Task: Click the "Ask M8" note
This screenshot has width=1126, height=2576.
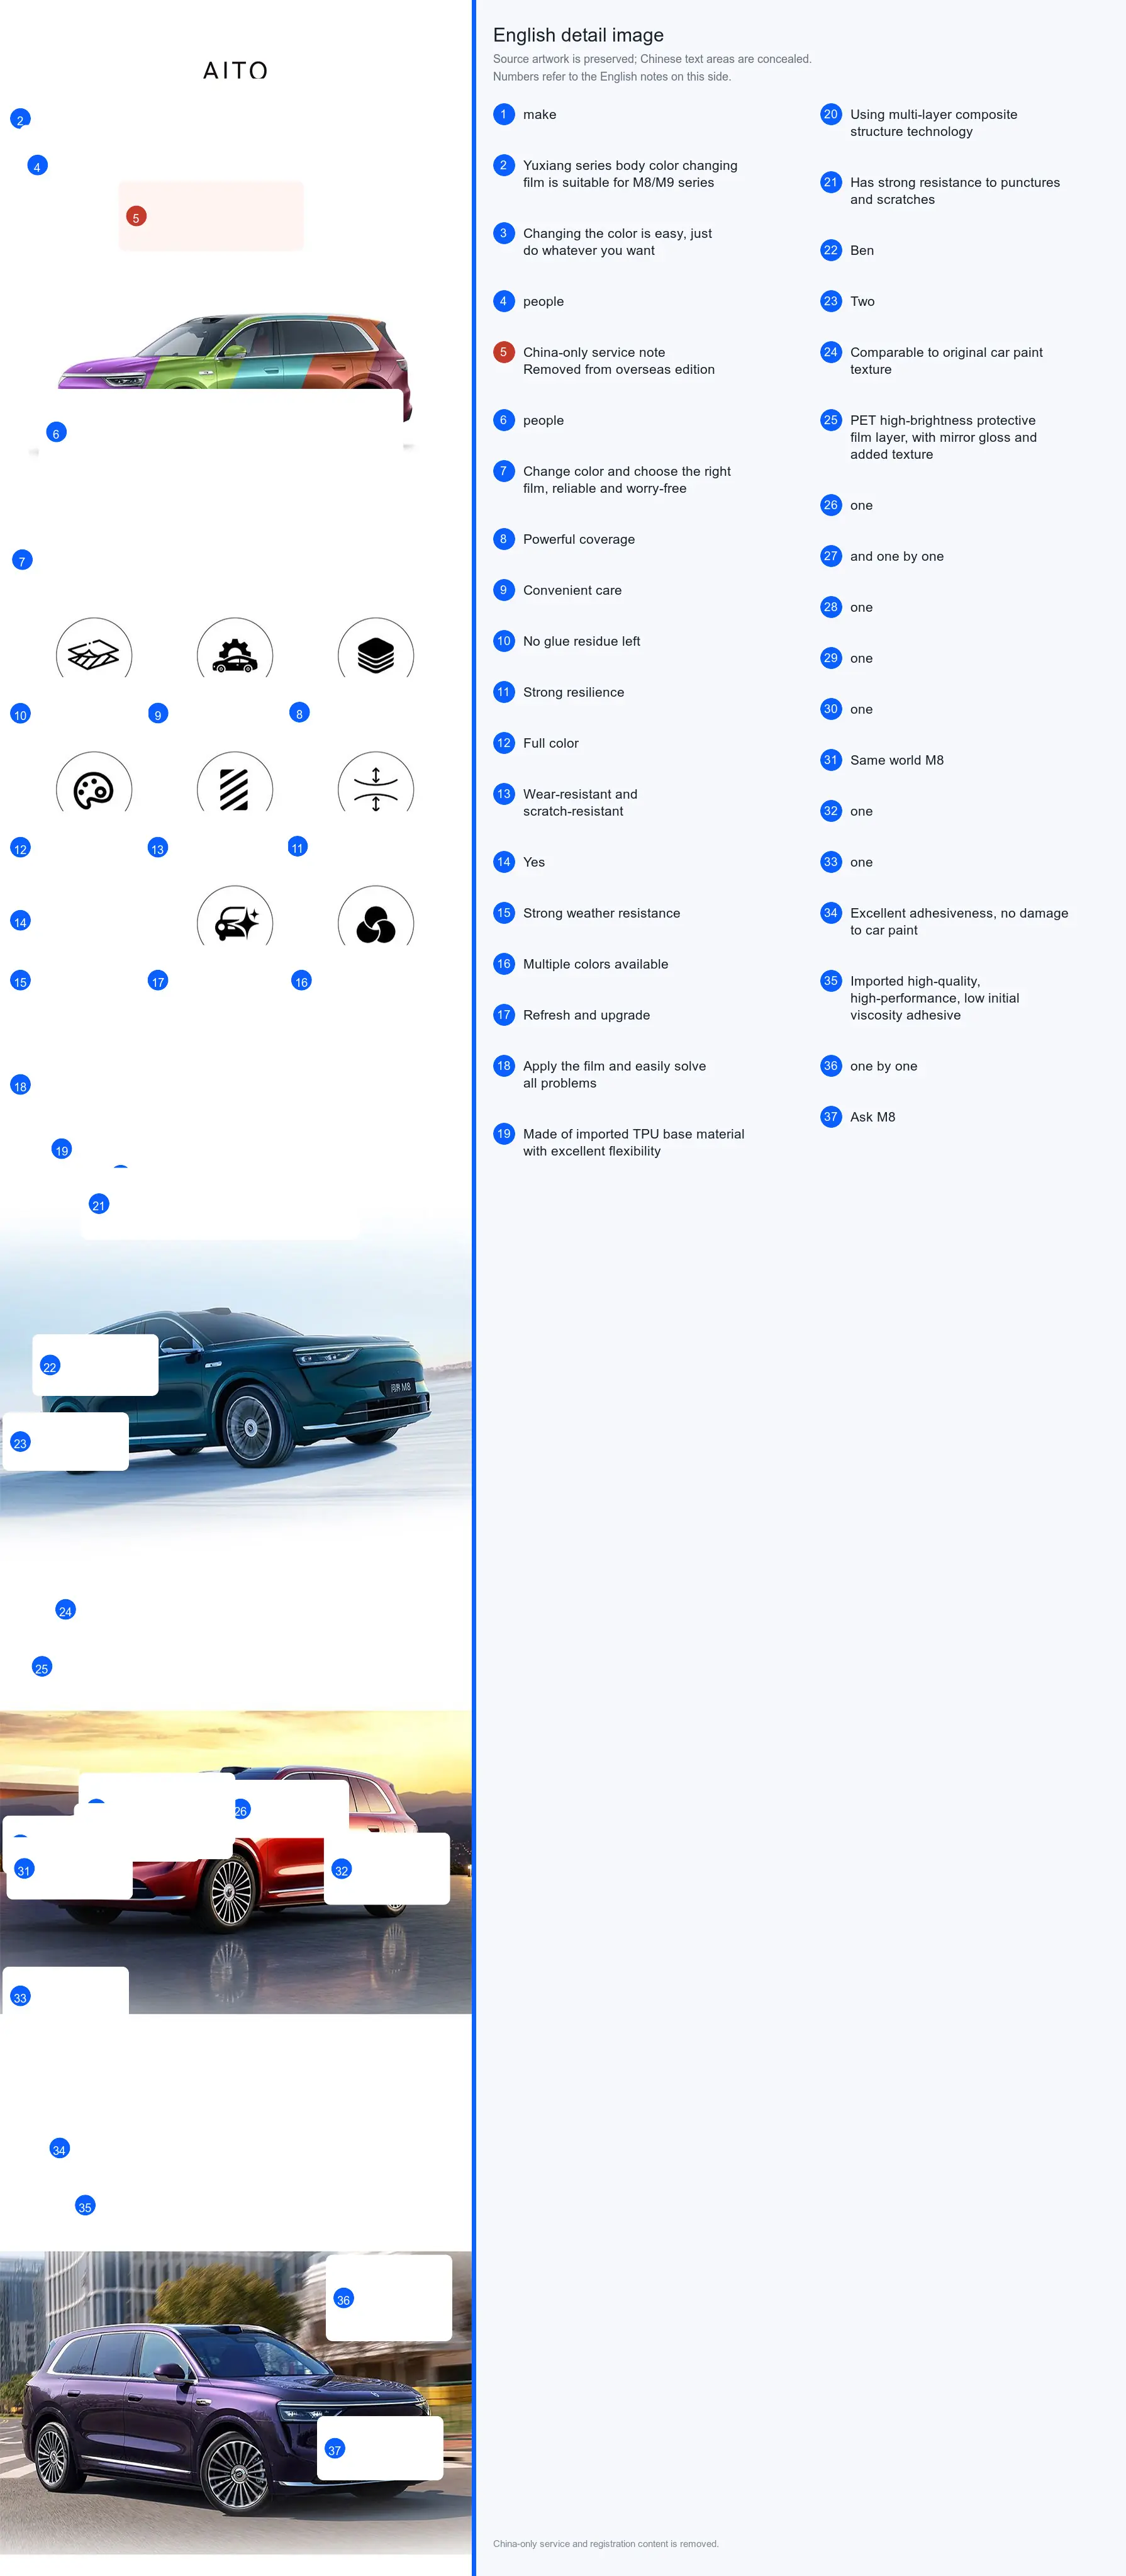Action: (872, 1117)
